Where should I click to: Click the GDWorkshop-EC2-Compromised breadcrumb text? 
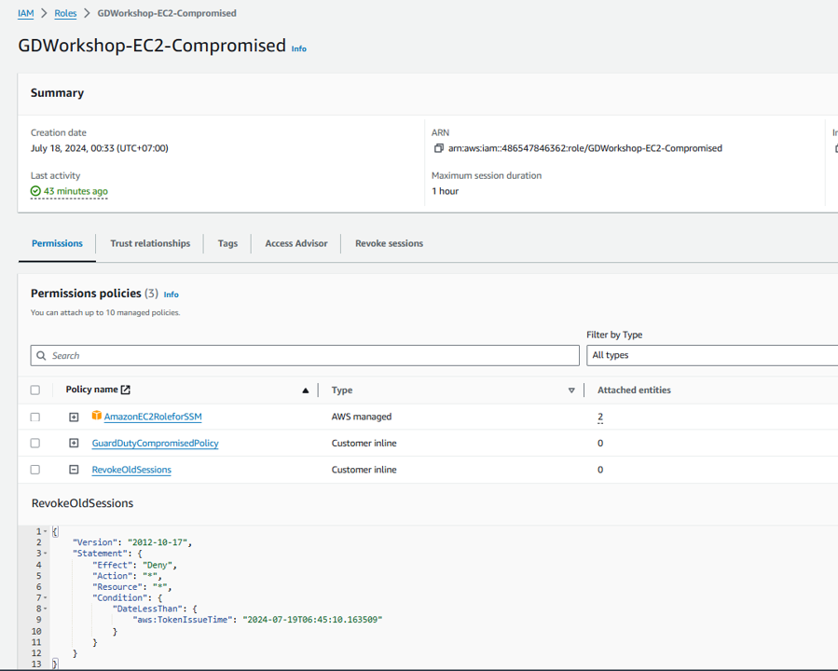(x=167, y=13)
